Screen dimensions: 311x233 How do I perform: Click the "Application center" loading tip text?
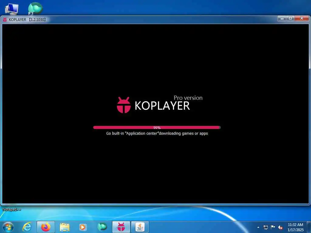pyautogui.click(x=157, y=133)
